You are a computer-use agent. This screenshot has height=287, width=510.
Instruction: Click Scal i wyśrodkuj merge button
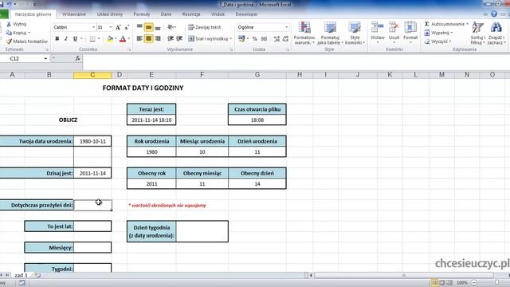[x=208, y=39]
